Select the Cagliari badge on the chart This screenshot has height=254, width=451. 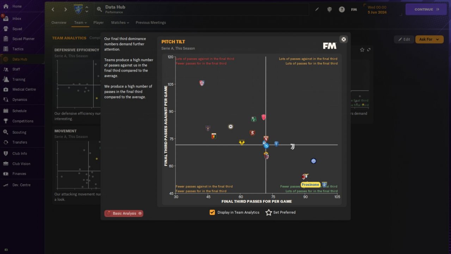[202, 83]
